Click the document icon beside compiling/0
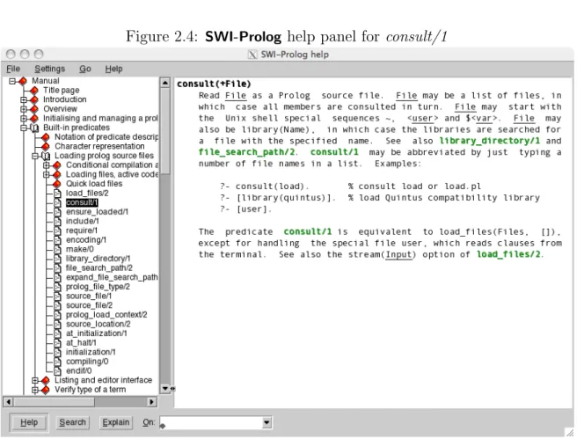The height and width of the screenshot is (439, 584). 57,362
